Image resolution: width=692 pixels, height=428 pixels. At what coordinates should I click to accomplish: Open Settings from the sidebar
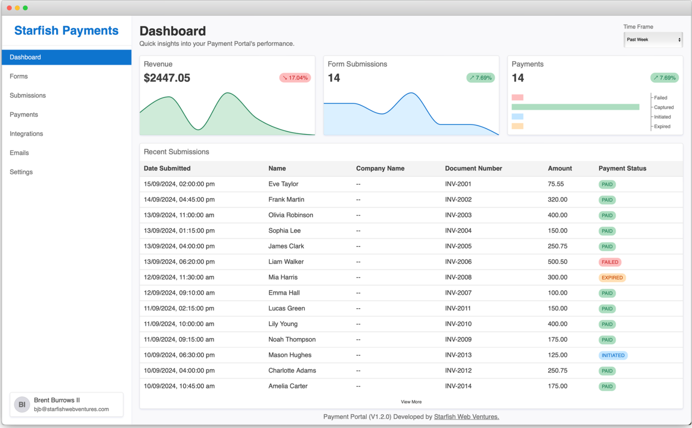[x=66, y=172]
